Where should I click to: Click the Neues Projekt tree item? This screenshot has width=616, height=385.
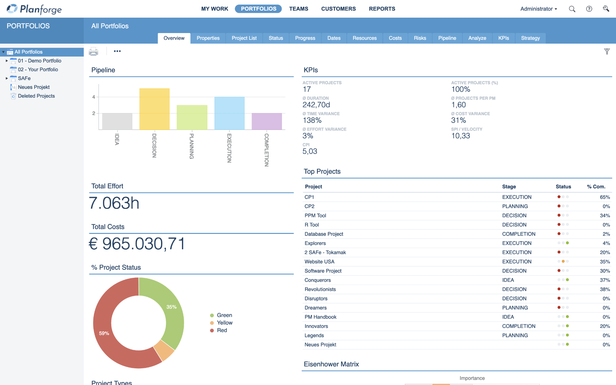pyautogui.click(x=33, y=87)
